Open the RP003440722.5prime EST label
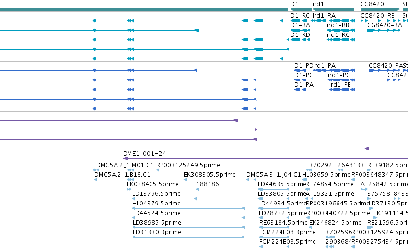The image size is (408, 249). click(338, 213)
